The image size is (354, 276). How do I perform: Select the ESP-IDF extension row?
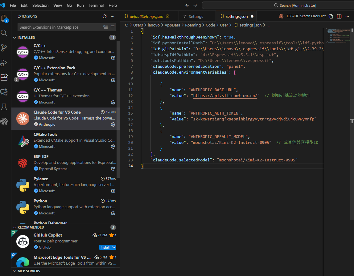(x=65, y=163)
